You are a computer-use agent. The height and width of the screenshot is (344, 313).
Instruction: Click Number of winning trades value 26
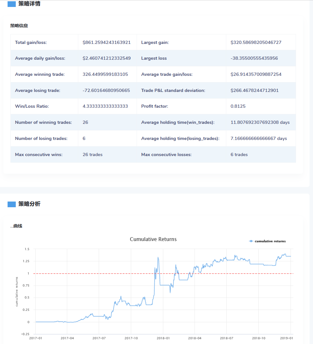pyautogui.click(x=86, y=122)
